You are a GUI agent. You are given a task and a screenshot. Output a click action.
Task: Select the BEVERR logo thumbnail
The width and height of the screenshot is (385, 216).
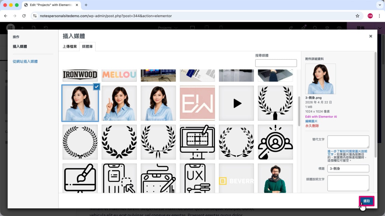tap(236, 178)
